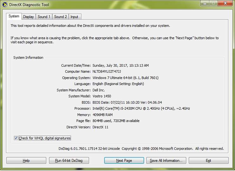The width and height of the screenshot is (235, 171).
Task: Click the Operating System value text
Action: point(125,78)
